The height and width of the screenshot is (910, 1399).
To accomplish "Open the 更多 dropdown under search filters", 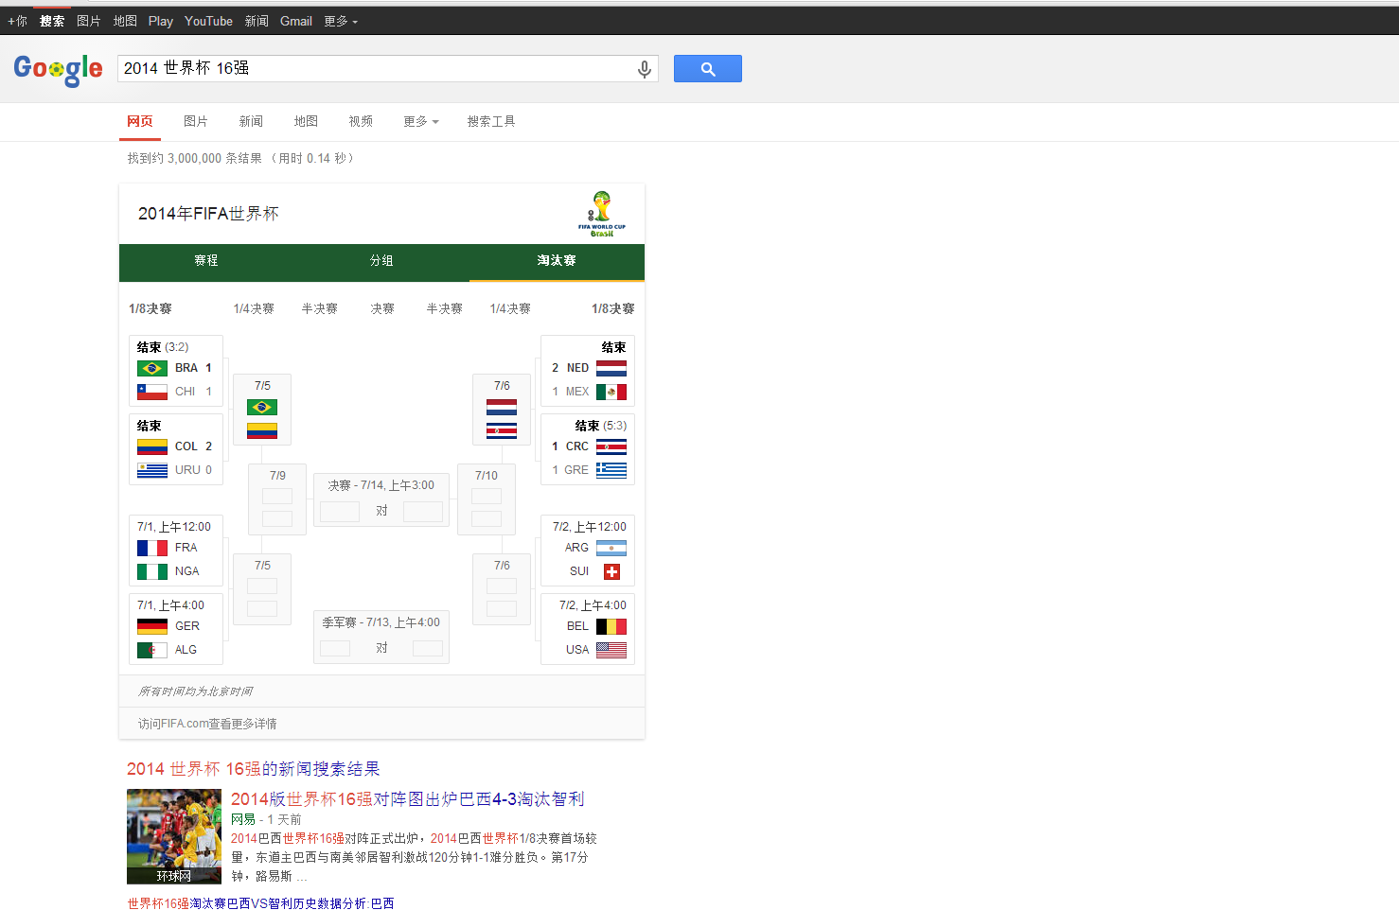I will (420, 121).
